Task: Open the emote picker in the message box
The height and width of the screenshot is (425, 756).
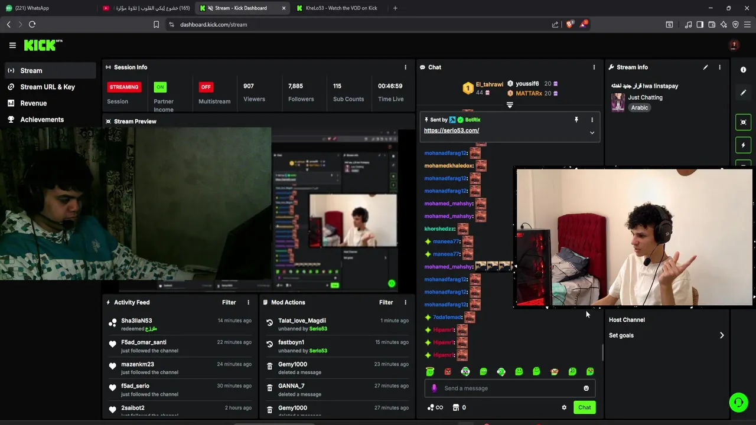Action: [586, 388]
